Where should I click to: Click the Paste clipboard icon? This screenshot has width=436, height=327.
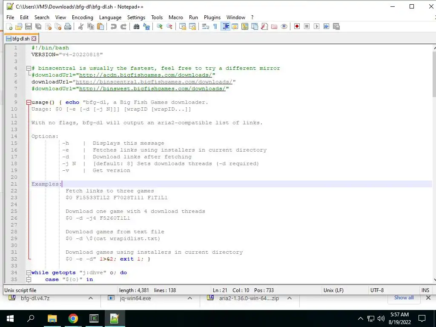coord(100,26)
